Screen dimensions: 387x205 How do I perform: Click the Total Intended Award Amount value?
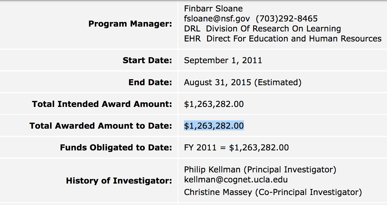coord(214,104)
